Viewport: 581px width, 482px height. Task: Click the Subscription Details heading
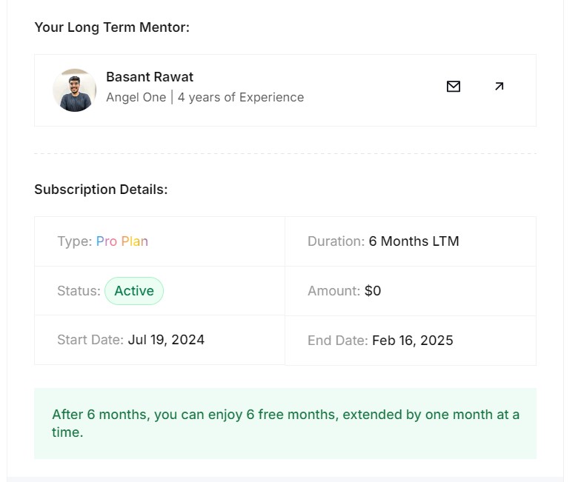click(x=101, y=190)
